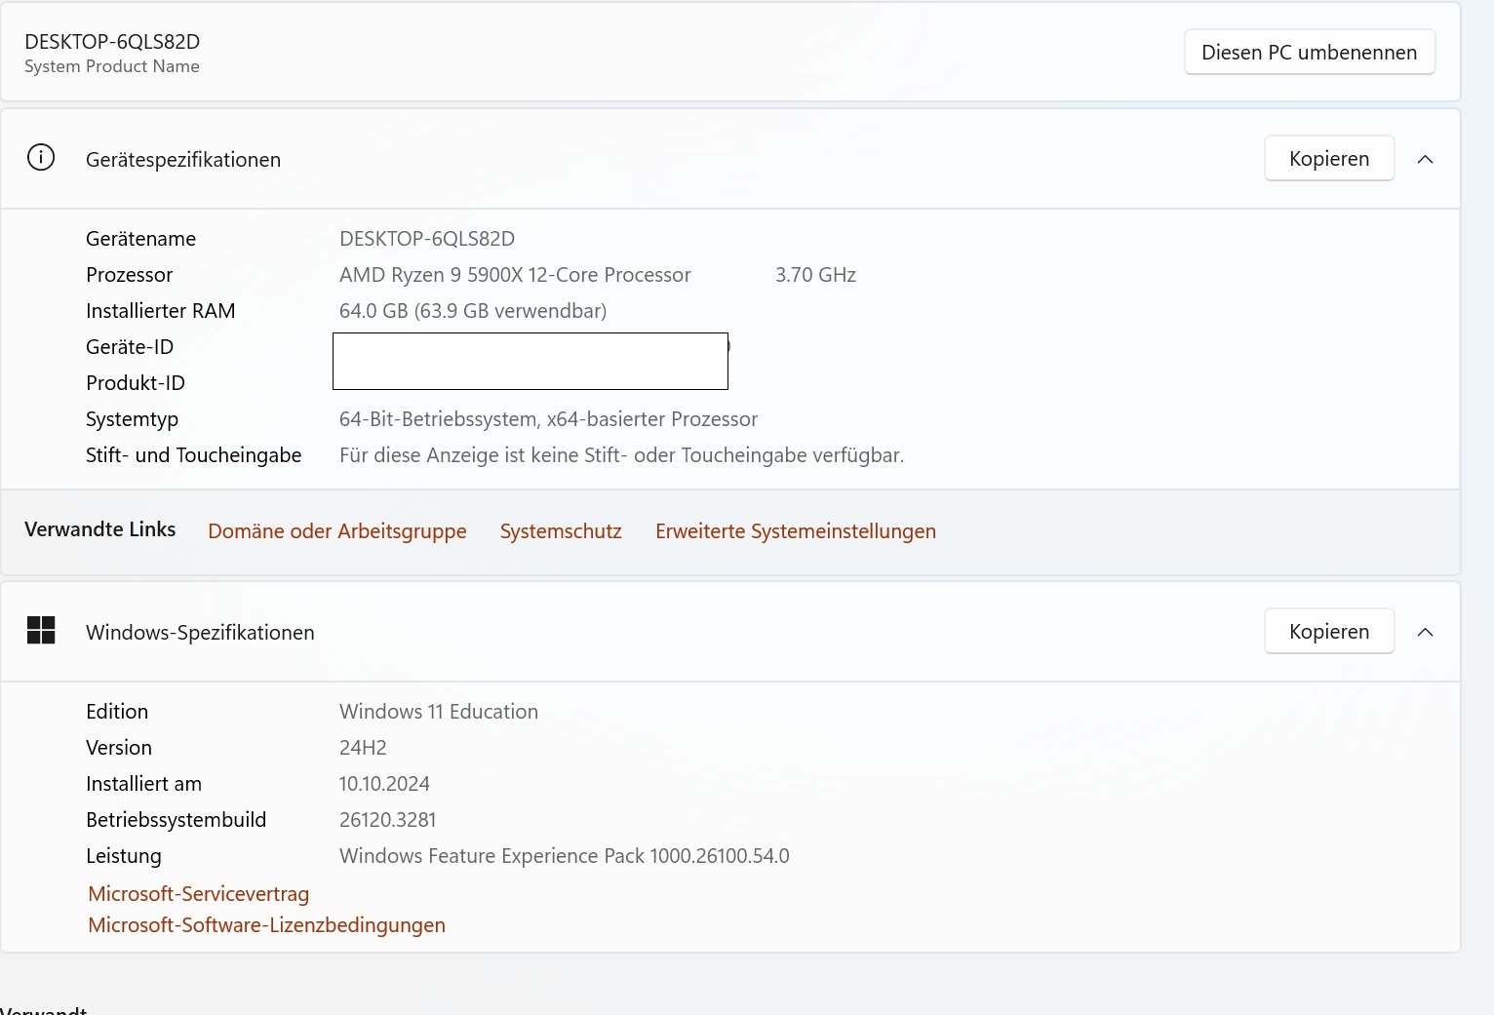Open Microsoft-Software-Lizenzbedingungen link
Viewport: 1494px width, 1015px height.
(x=266, y=925)
